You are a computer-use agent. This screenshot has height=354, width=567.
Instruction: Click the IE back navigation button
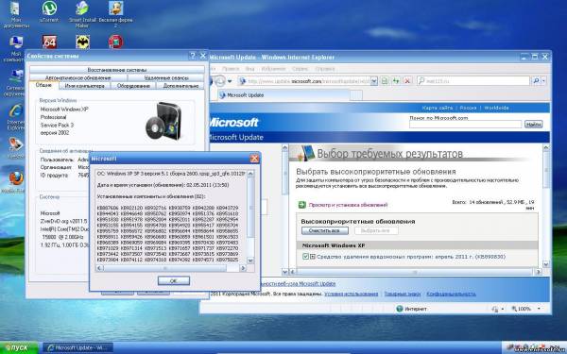(x=211, y=81)
